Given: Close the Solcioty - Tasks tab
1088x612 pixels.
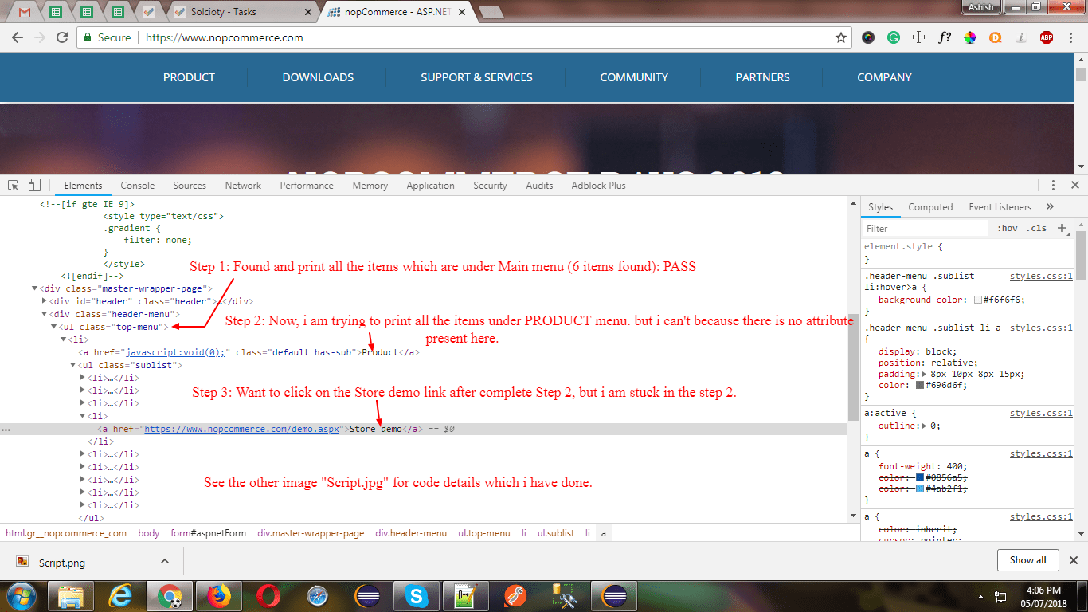Looking at the screenshot, I should pyautogui.click(x=307, y=12).
